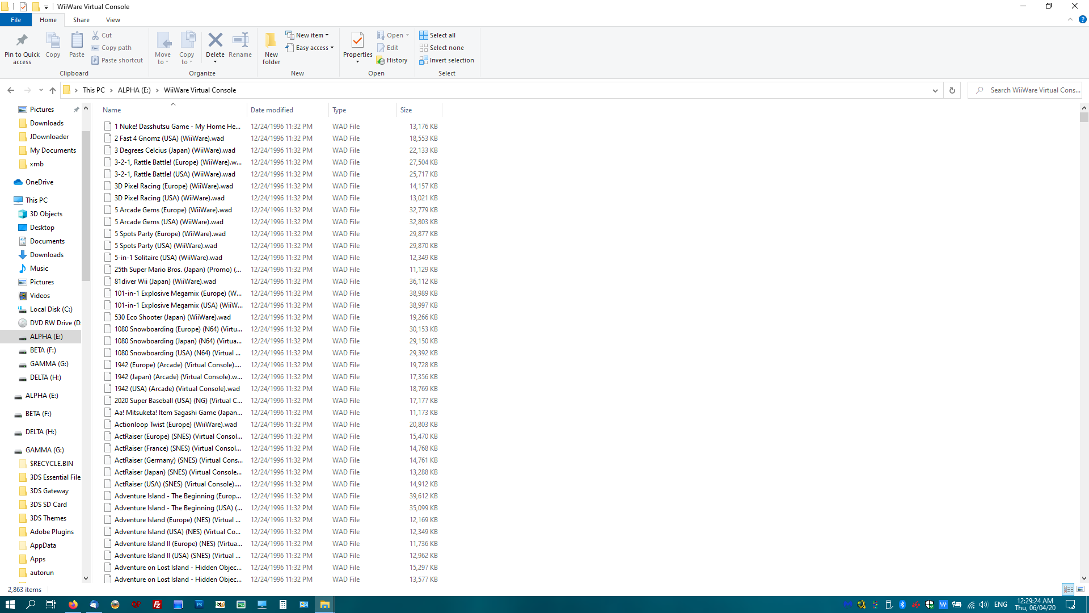This screenshot has height=613, width=1089.
Task: Select Local Disk (C:) drive
Action: (x=51, y=309)
